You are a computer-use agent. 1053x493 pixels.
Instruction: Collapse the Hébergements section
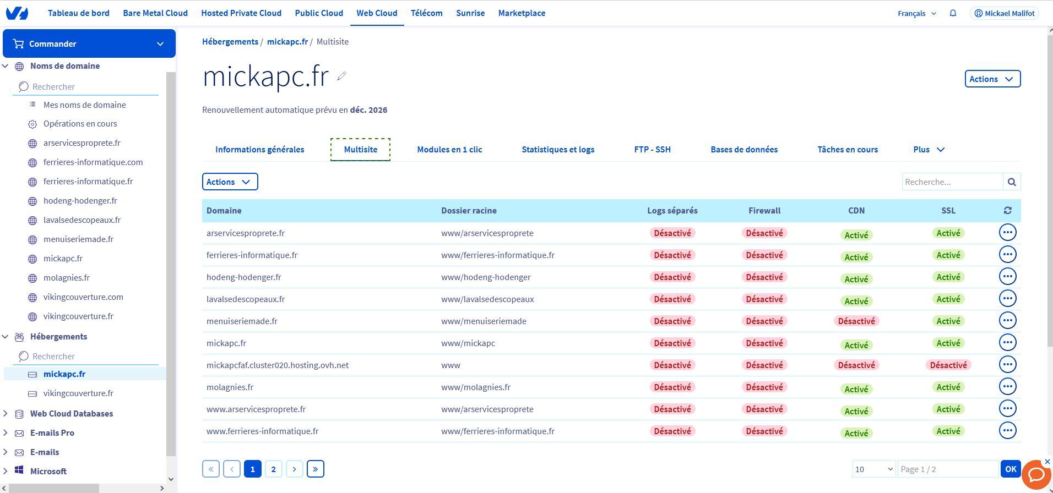pos(6,337)
